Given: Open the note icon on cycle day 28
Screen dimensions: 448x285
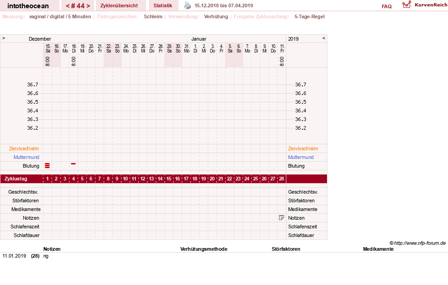Looking at the screenshot, I should pos(281,218).
